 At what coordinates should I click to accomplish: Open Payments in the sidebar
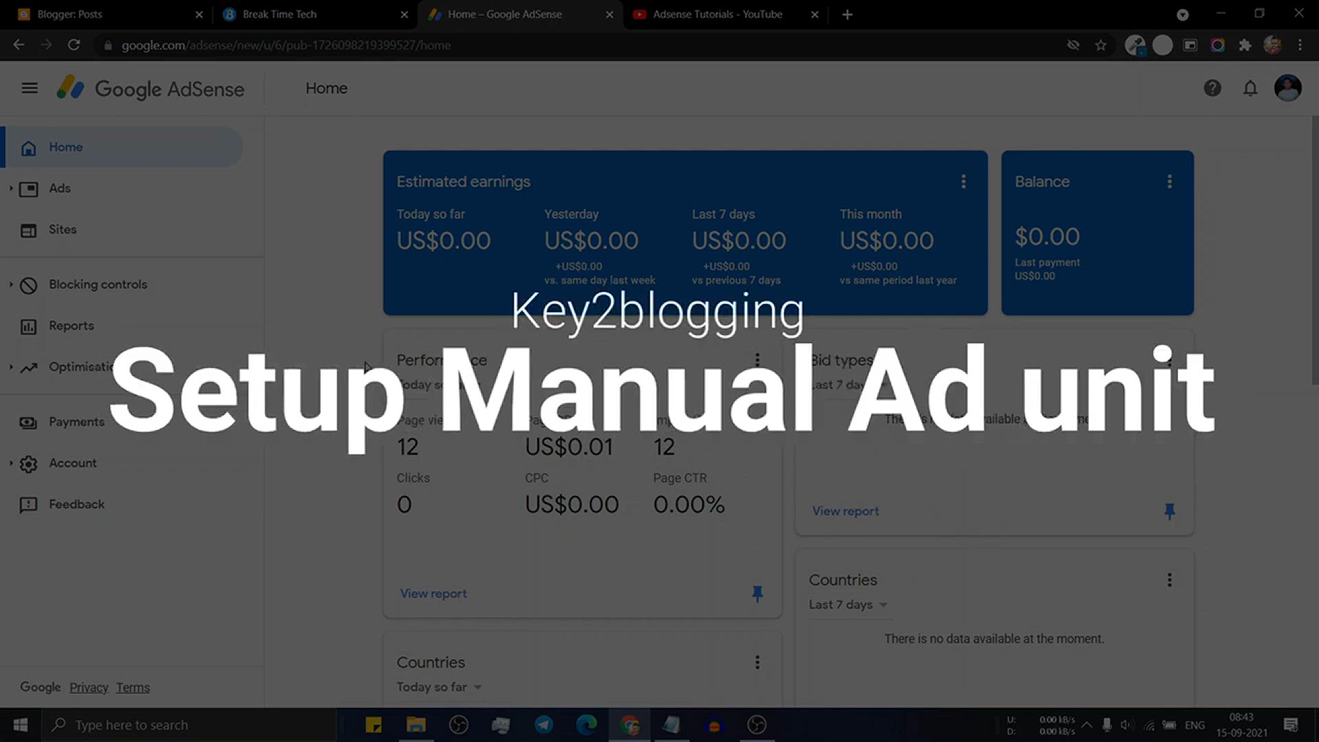coord(76,422)
